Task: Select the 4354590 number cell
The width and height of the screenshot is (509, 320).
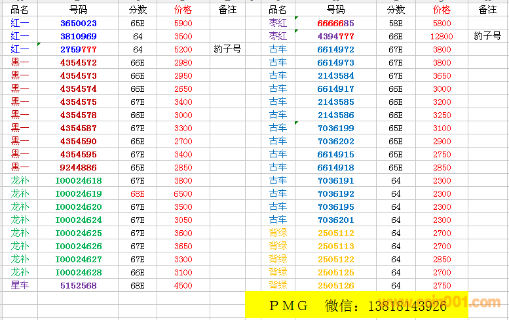Action: point(78,141)
